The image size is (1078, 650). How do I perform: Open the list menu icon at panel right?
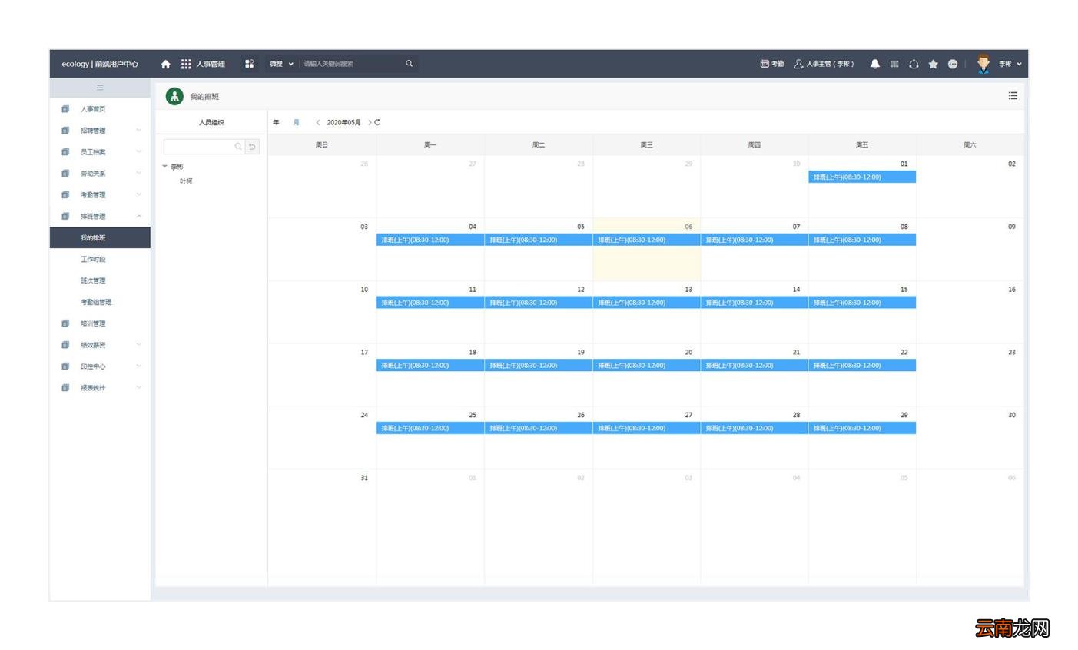pyautogui.click(x=1013, y=95)
